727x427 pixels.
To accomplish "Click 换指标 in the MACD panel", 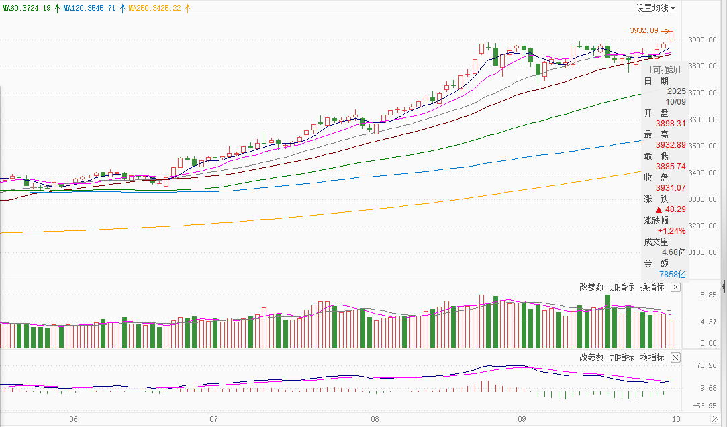I will tap(652, 357).
